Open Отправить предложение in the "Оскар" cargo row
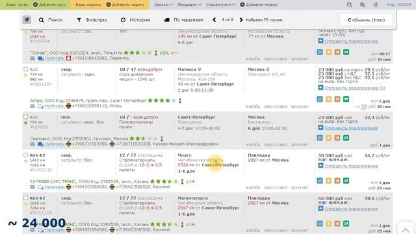 click(x=351, y=41)
